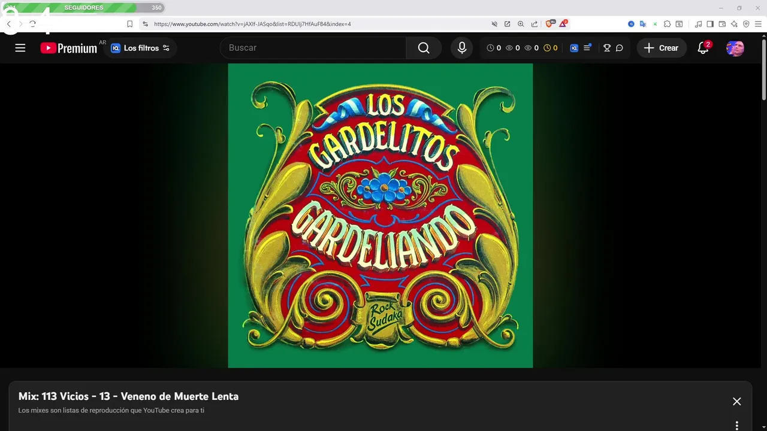
Task: Open the extensions puzzle icon
Action: pyautogui.click(x=668, y=24)
